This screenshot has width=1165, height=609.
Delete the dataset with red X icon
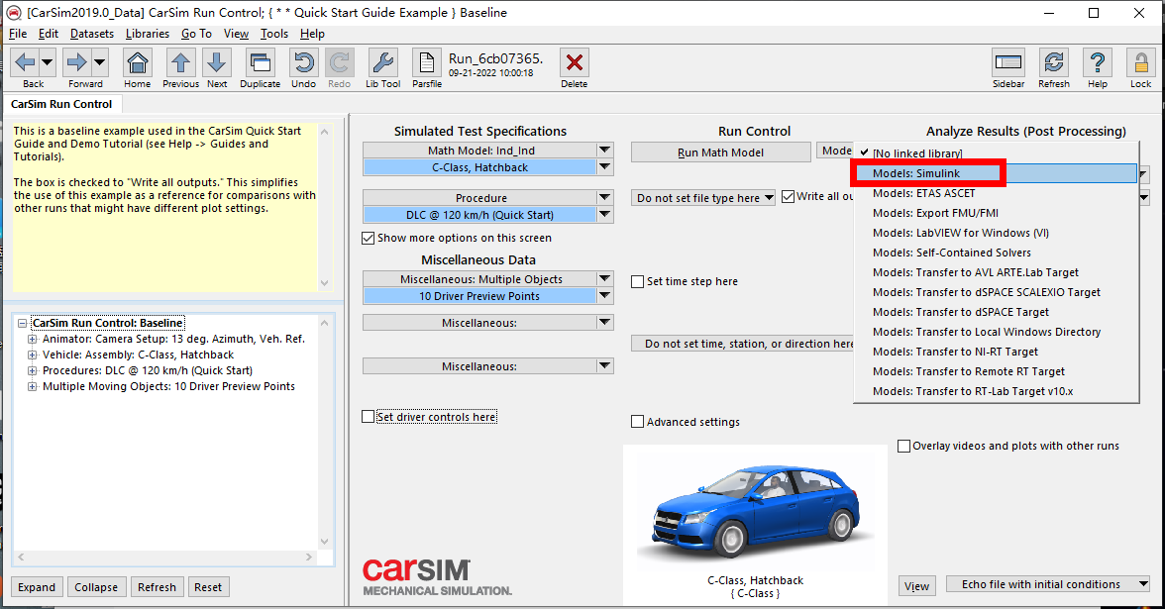coord(575,63)
